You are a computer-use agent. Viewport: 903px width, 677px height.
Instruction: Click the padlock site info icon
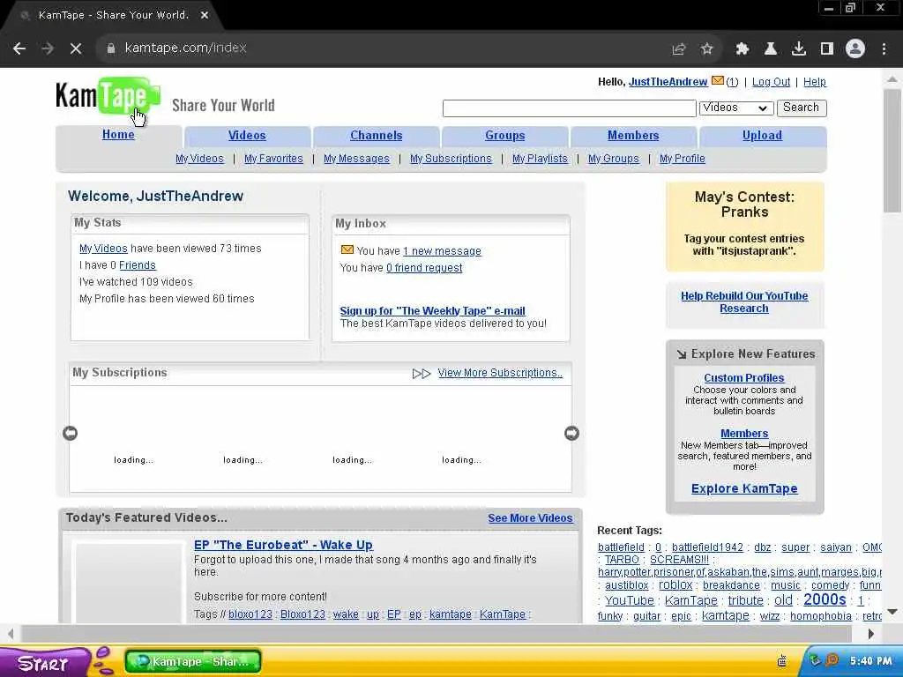(x=111, y=48)
